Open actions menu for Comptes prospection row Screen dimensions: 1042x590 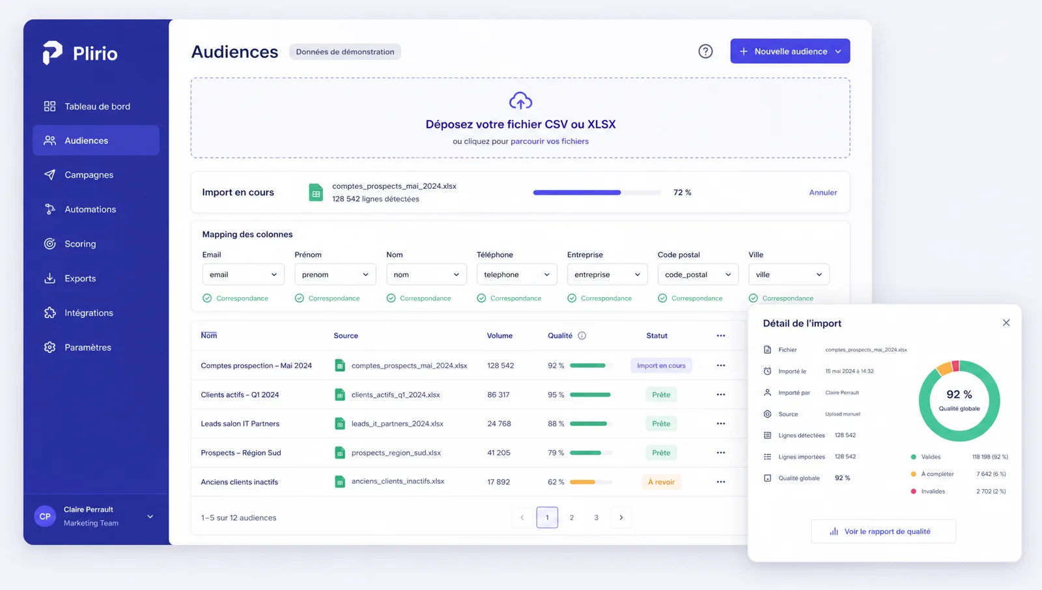pos(721,365)
